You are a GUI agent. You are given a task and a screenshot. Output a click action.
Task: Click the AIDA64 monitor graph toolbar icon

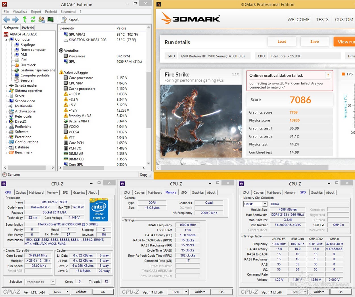(x=51, y=19)
